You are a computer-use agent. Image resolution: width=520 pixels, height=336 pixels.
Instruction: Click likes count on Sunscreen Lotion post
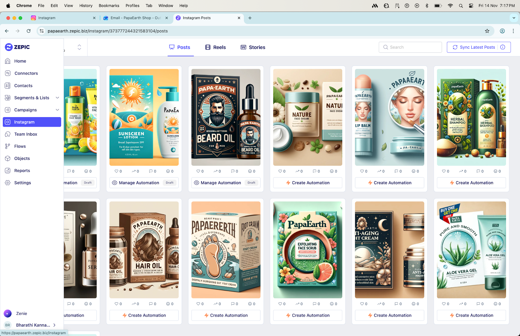118,171
